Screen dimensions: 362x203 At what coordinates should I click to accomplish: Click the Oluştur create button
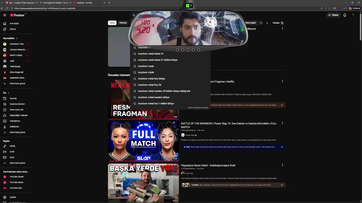click(x=333, y=15)
